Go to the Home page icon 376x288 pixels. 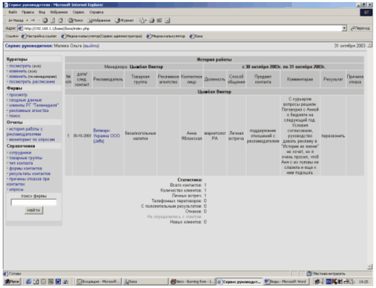tap(60, 21)
